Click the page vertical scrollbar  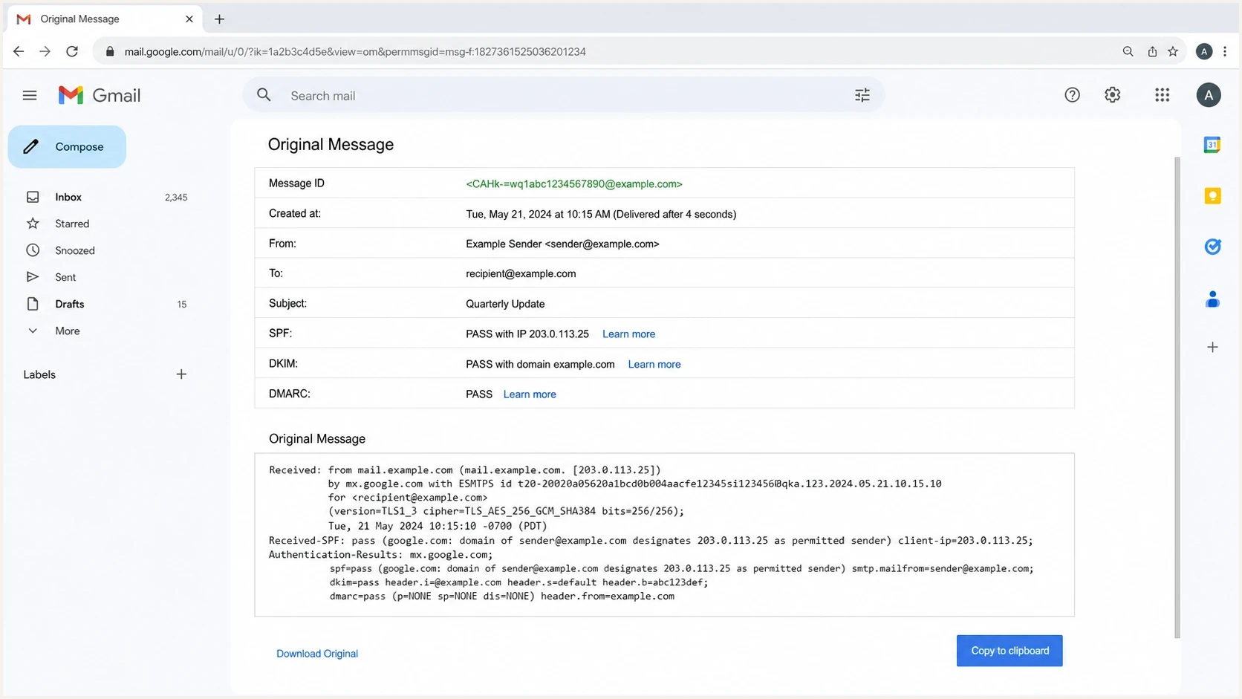[1177, 397]
